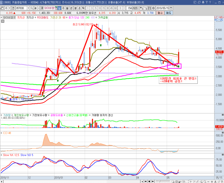Select the yearly 년 period toggle
This screenshot has width=224, height=183.
[x=71, y=8]
